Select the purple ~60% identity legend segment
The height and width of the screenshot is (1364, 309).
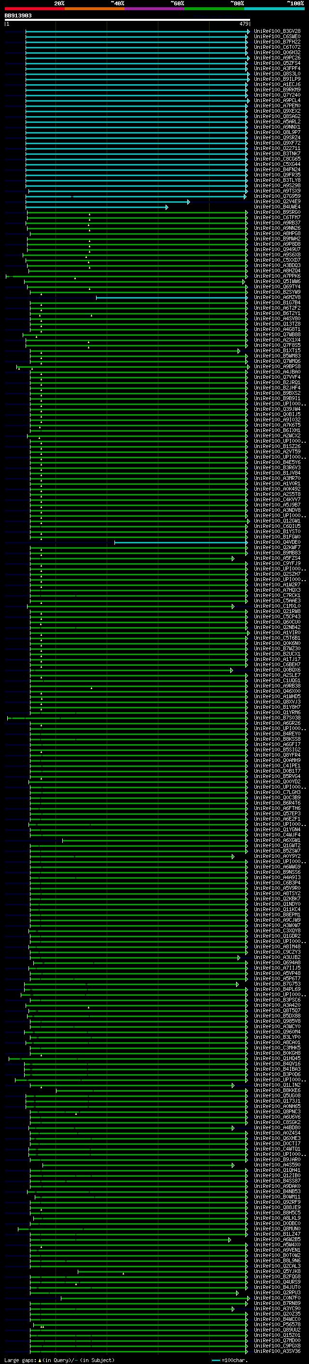point(154,9)
